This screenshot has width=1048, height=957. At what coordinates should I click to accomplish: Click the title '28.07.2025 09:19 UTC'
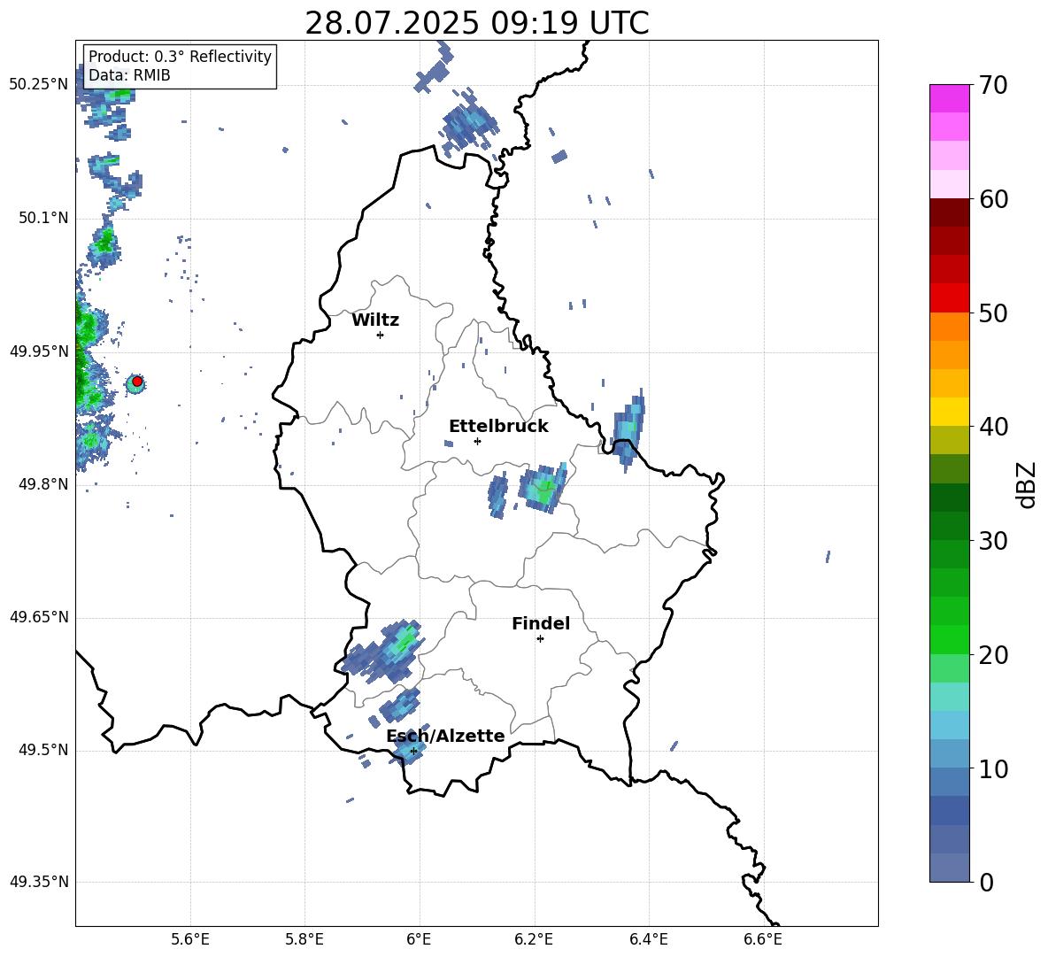coord(476,24)
